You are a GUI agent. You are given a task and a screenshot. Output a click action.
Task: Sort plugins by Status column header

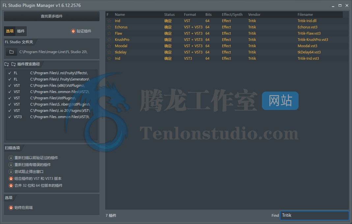pyautogui.click(x=169, y=15)
